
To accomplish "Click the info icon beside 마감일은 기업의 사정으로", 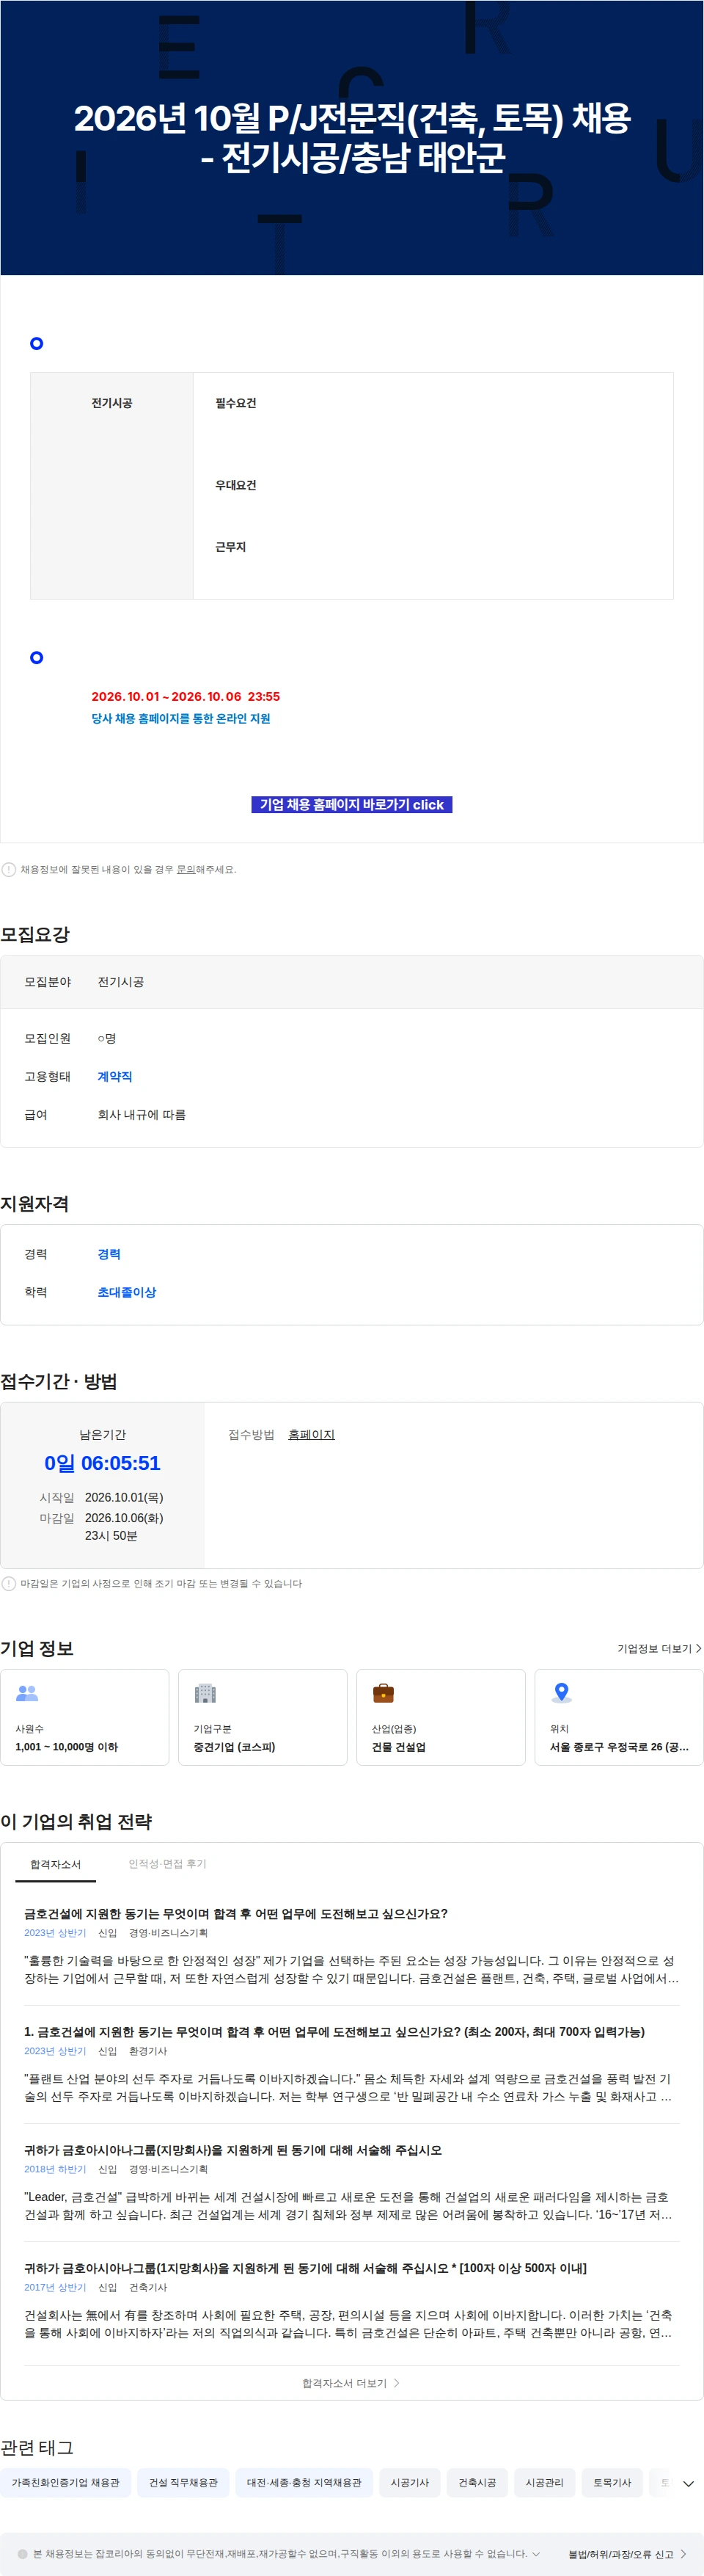I will [9, 1583].
